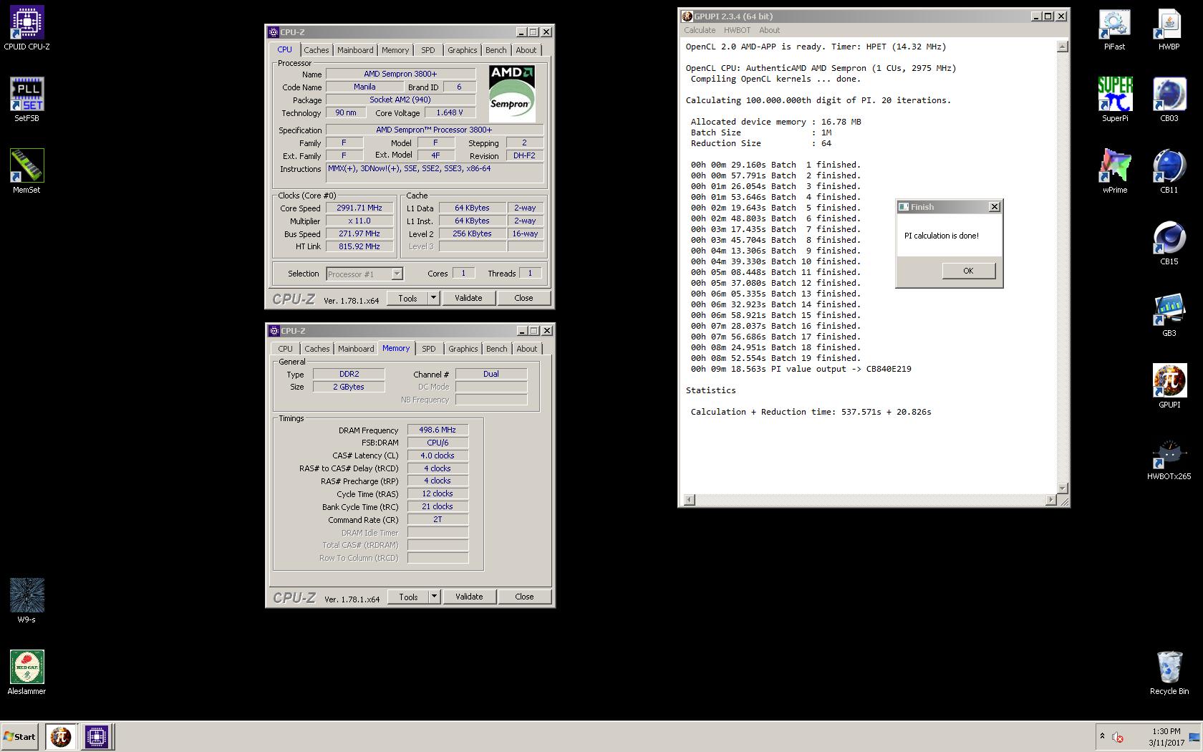This screenshot has width=1203, height=752.
Task: Launch the HWBOTx265 desktop shortcut
Action: tap(1169, 458)
